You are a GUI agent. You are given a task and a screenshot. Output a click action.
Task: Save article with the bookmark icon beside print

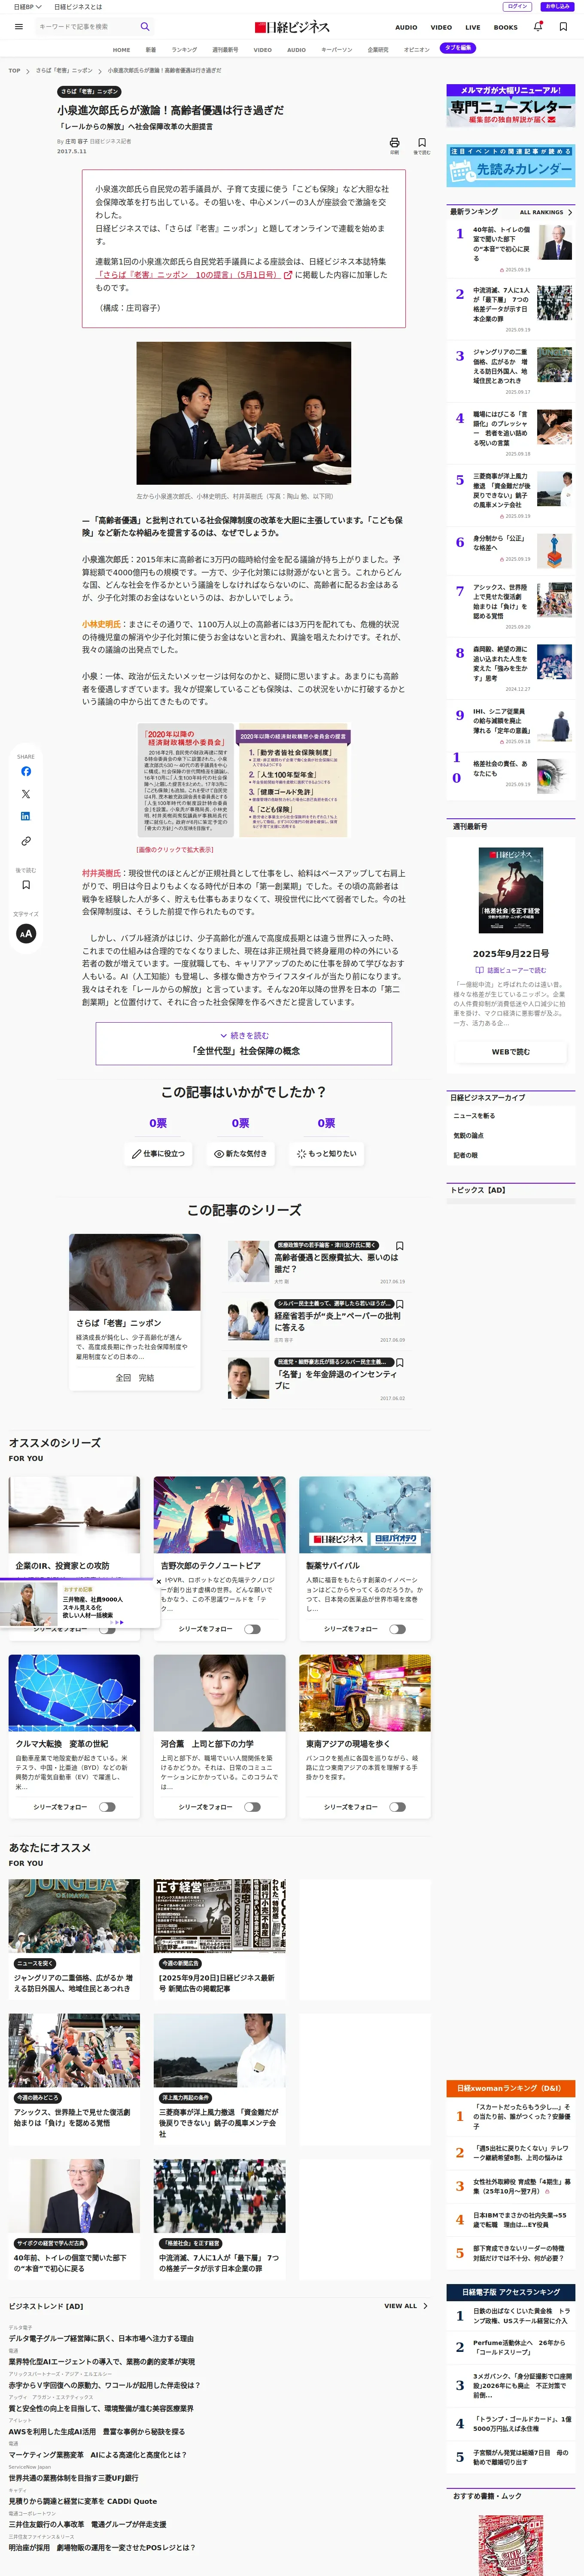pos(422,143)
